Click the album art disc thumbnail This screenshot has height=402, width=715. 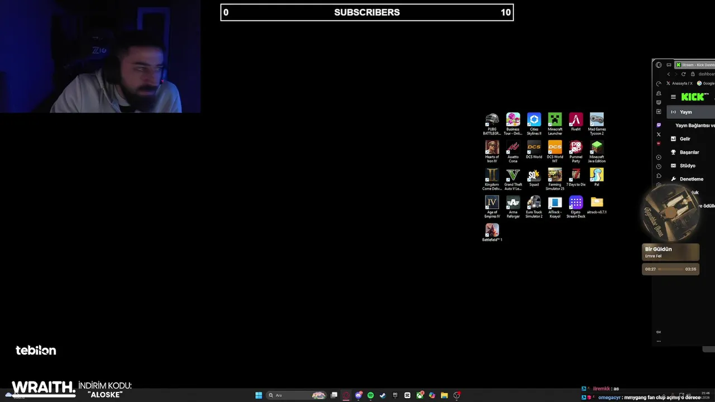(x=670, y=212)
